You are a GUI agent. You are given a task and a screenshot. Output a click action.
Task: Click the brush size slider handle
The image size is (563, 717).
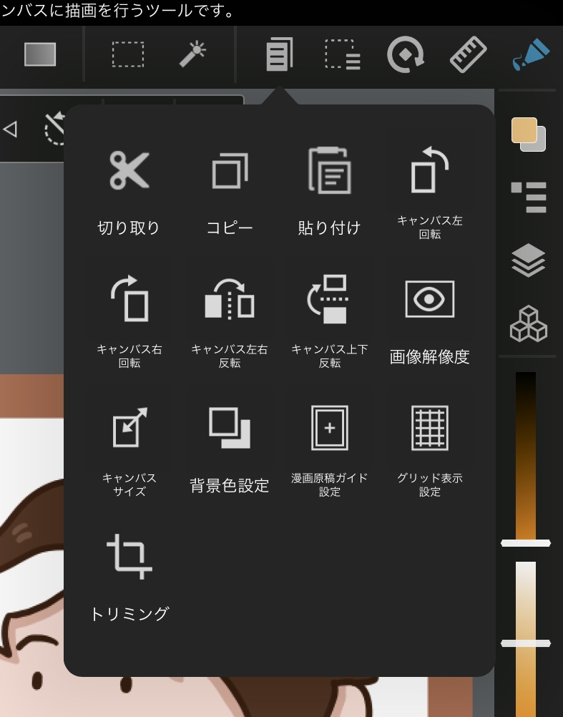tap(526, 543)
